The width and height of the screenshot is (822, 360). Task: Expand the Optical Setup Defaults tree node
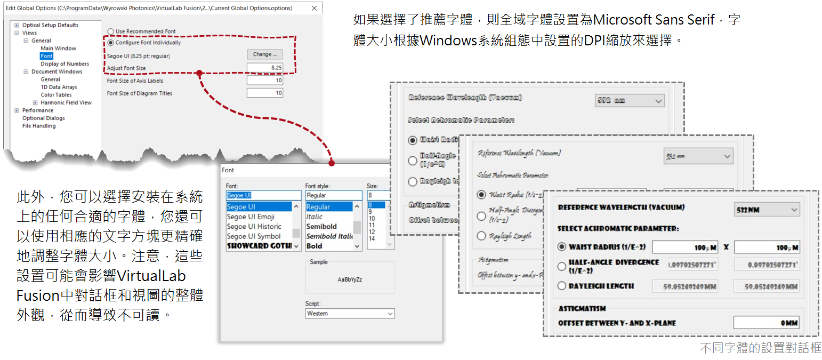point(17,25)
